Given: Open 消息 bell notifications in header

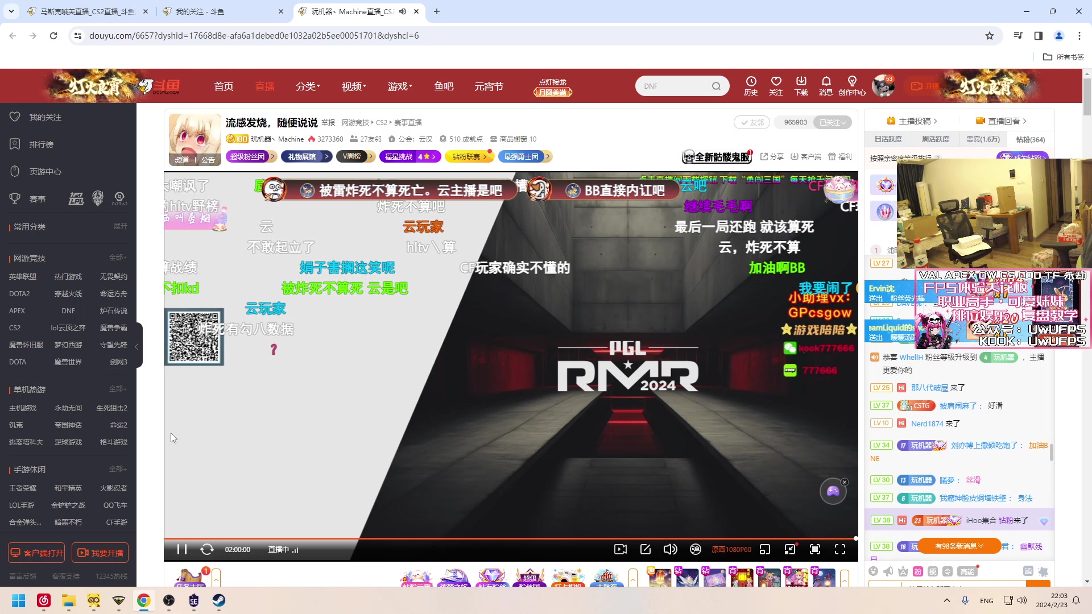Looking at the screenshot, I should [826, 86].
